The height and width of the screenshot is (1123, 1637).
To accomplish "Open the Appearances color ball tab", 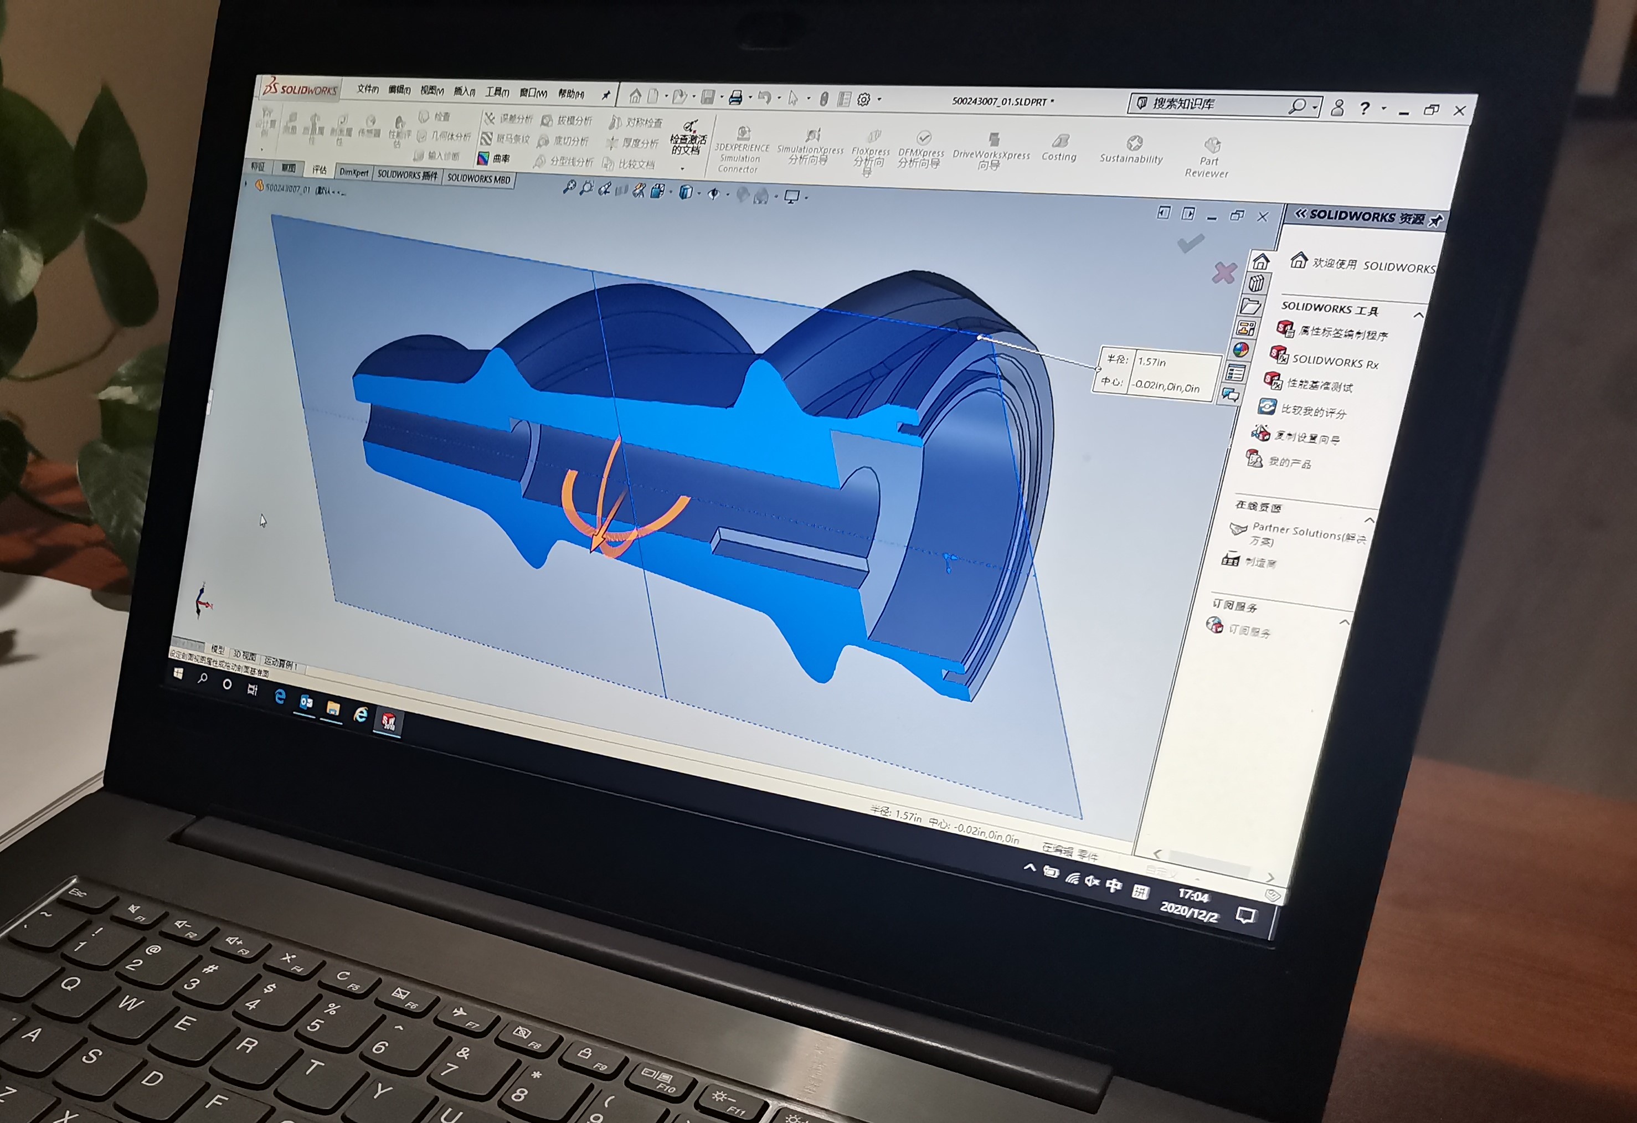I will click(x=1241, y=349).
